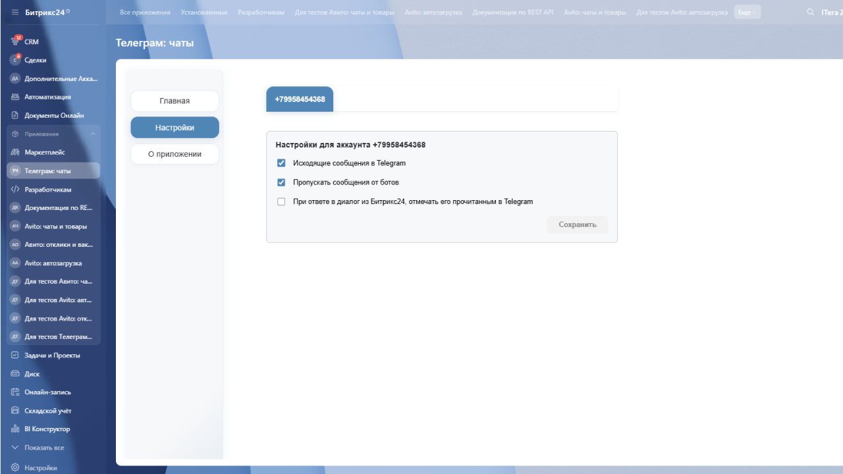The height and width of the screenshot is (474, 843).
Task: Open the Еще dropdown in top menu
Action: [x=748, y=13]
